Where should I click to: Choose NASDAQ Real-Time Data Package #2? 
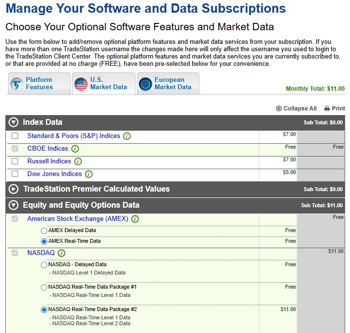click(44, 310)
